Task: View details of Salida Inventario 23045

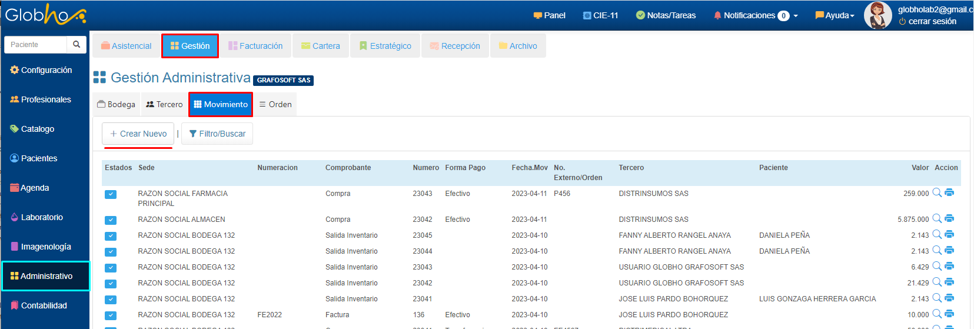Action: click(937, 234)
